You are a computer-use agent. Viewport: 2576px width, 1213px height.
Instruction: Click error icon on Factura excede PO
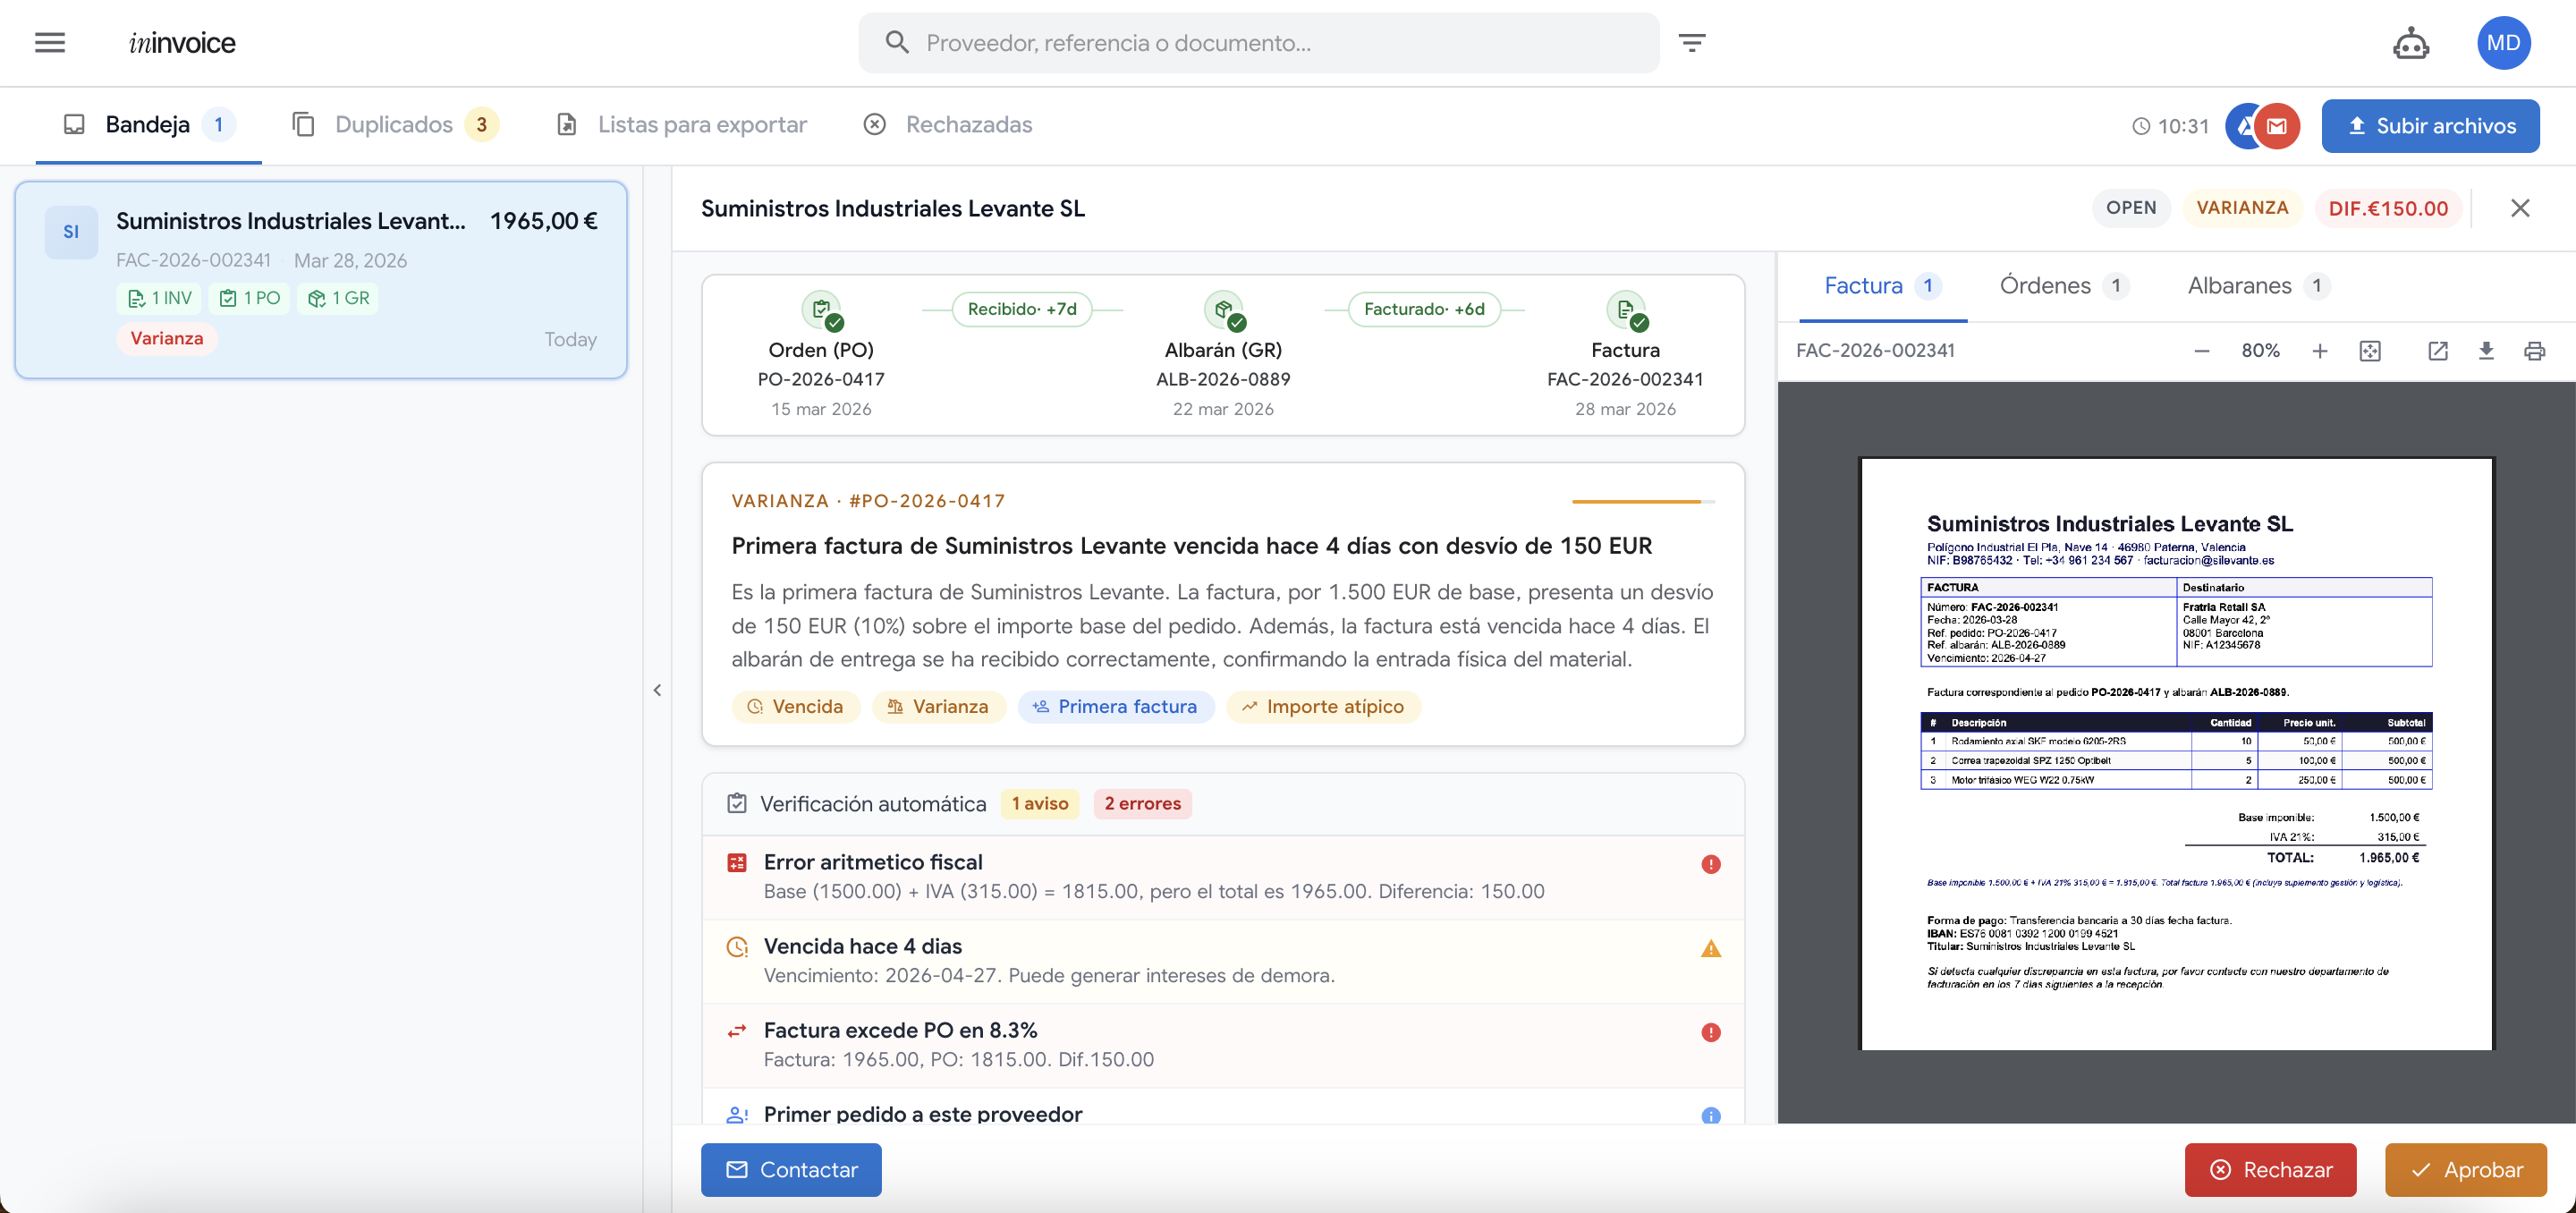coord(1711,1032)
